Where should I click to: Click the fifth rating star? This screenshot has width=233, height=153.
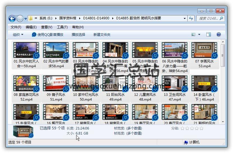click(x=201, y=128)
